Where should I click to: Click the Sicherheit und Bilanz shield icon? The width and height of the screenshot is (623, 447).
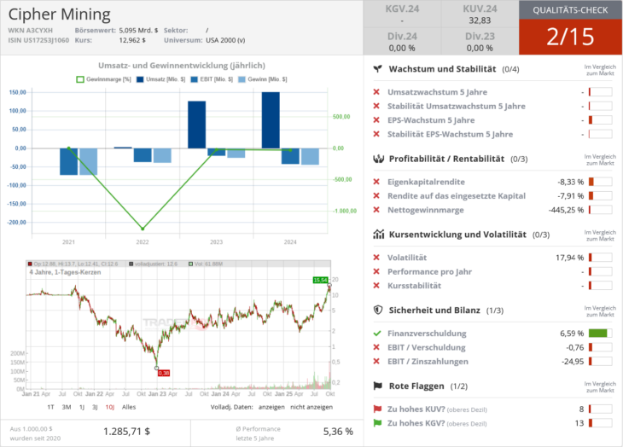point(377,311)
